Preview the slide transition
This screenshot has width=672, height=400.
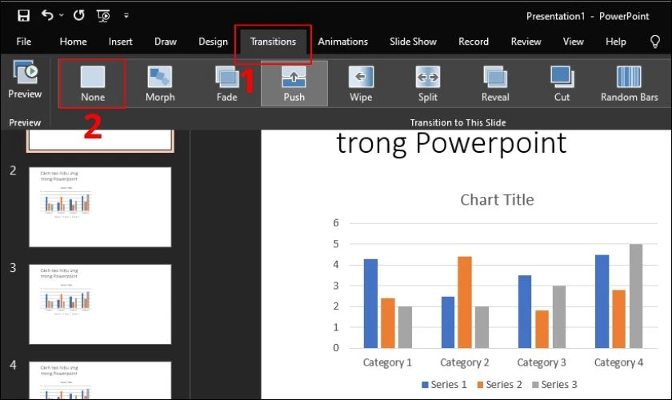[25, 80]
